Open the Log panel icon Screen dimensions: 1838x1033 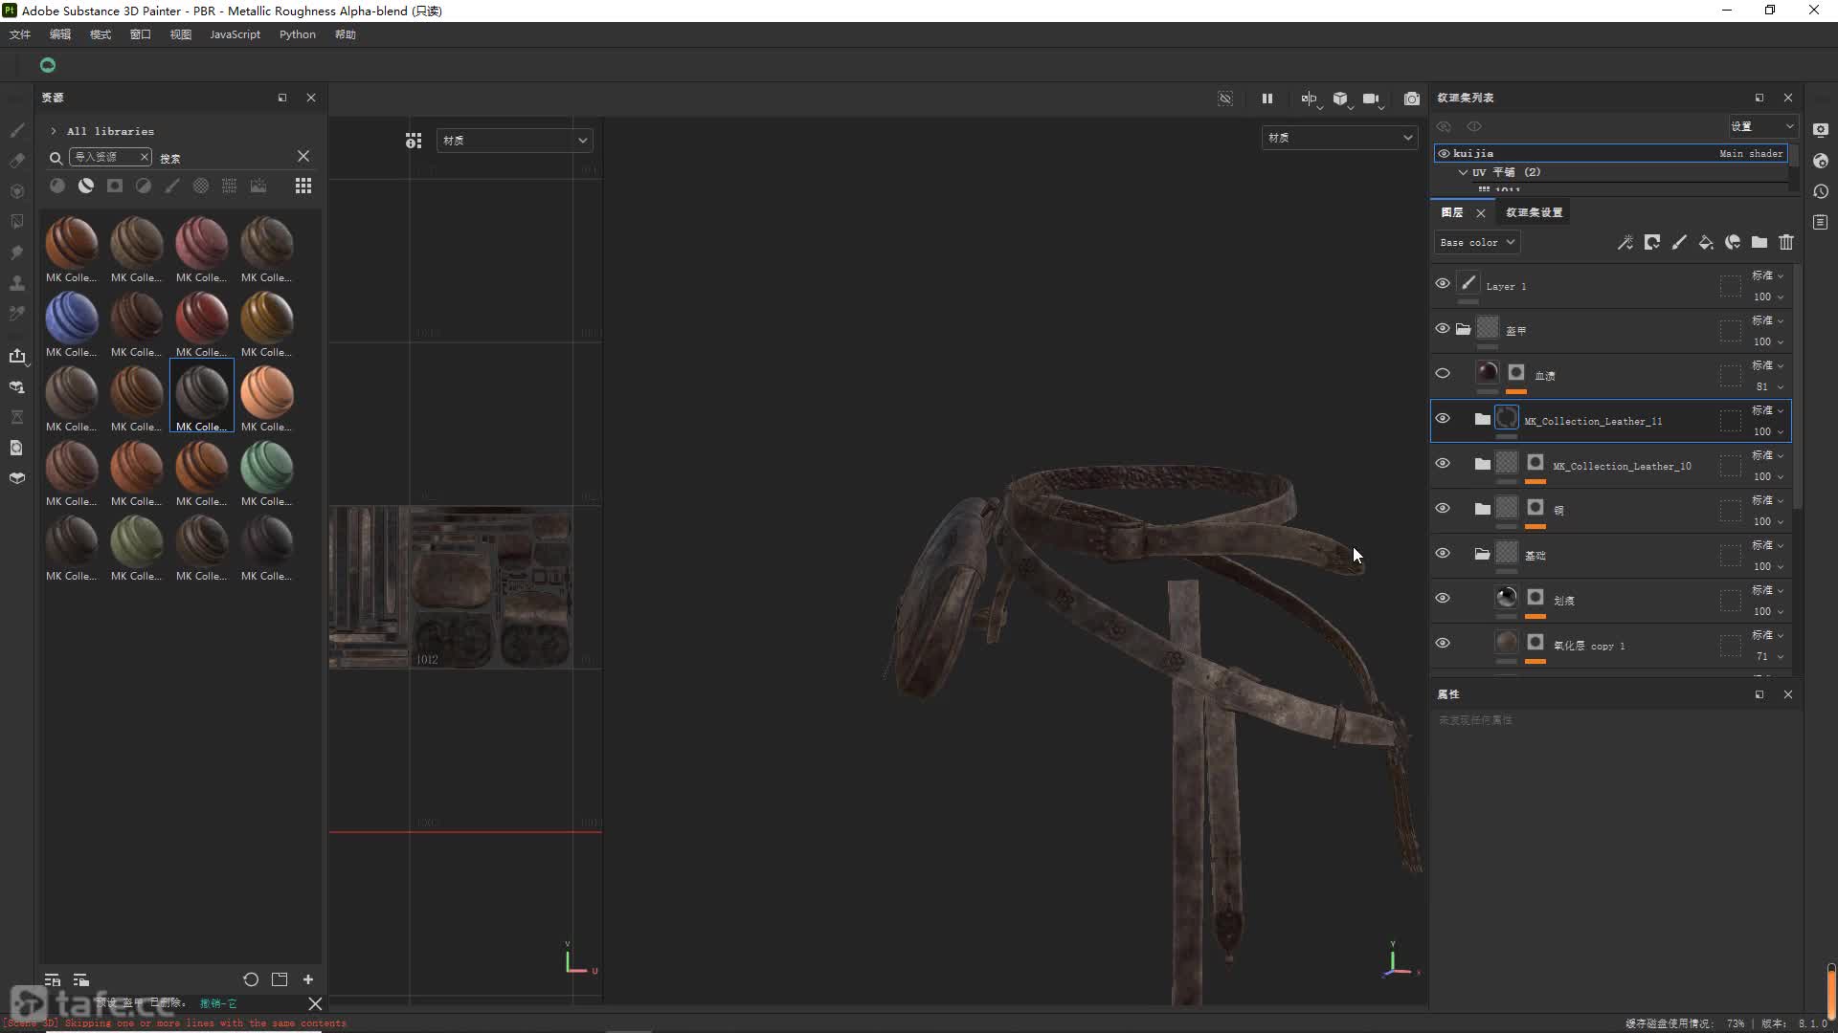(x=1821, y=222)
